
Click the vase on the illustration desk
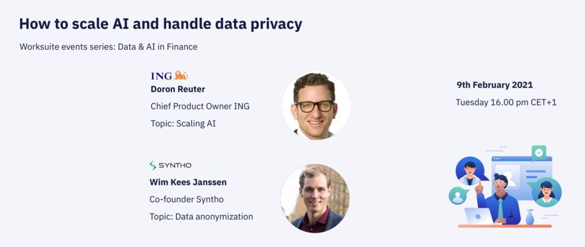530,217
